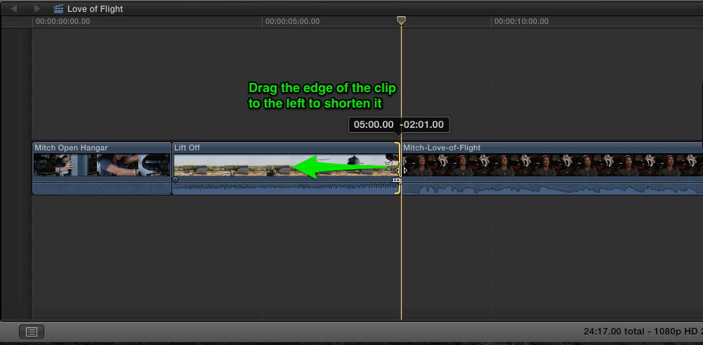
Task: Click the Lift Off audio waveform
Action: (x=286, y=188)
